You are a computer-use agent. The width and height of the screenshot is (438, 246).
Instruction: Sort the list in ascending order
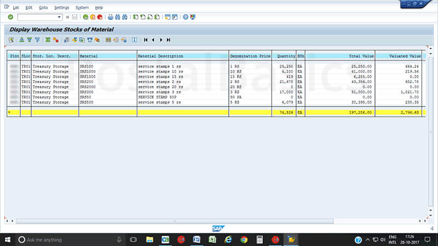[x=22, y=40]
